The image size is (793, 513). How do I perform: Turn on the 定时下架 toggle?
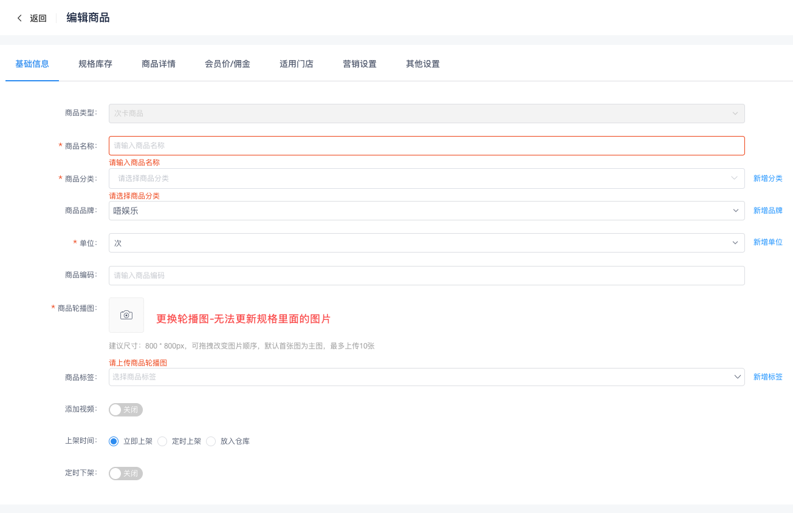click(x=125, y=473)
